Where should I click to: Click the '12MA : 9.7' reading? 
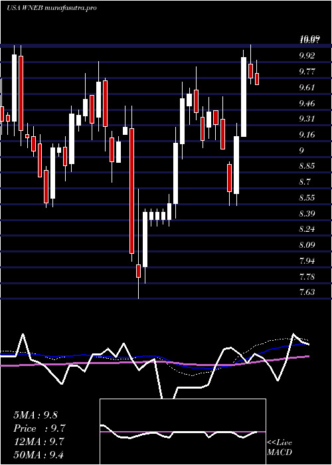pyautogui.click(x=39, y=441)
